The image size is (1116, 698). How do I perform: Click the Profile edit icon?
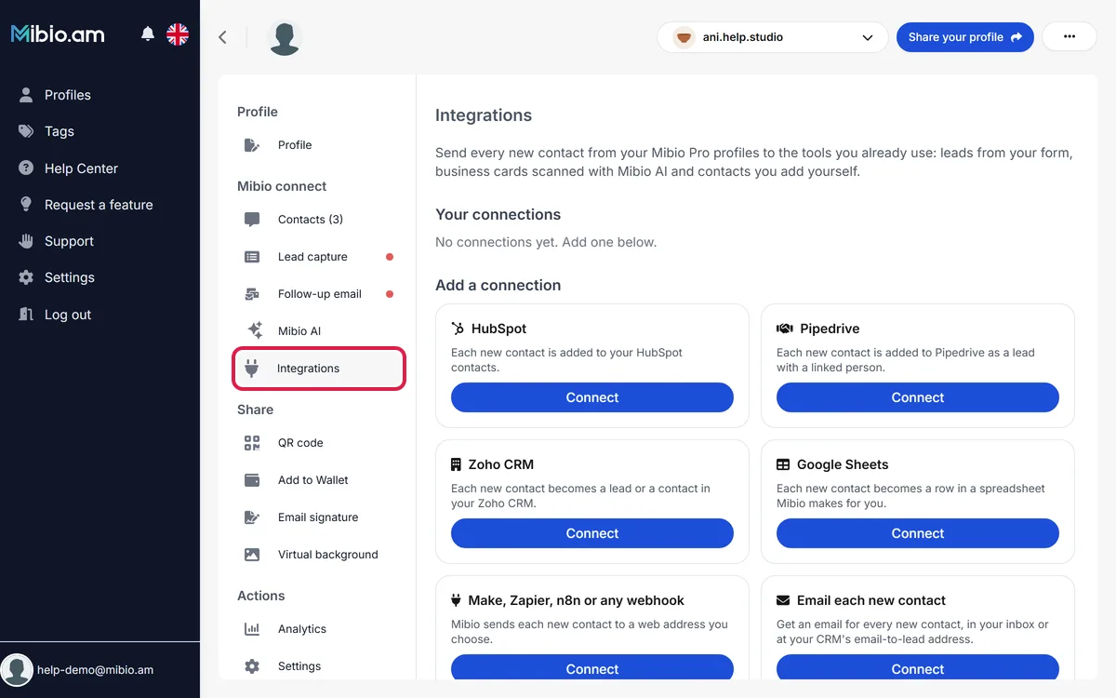(252, 145)
